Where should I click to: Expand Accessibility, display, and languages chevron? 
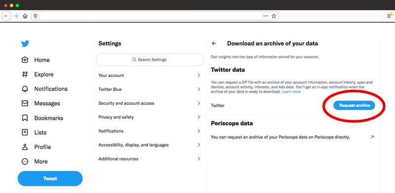199,145
